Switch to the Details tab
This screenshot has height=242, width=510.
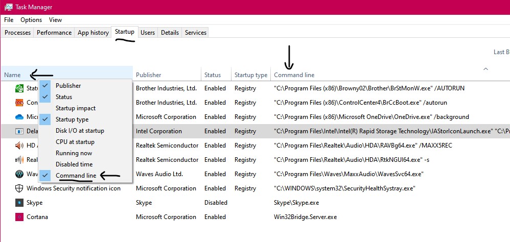coord(170,33)
